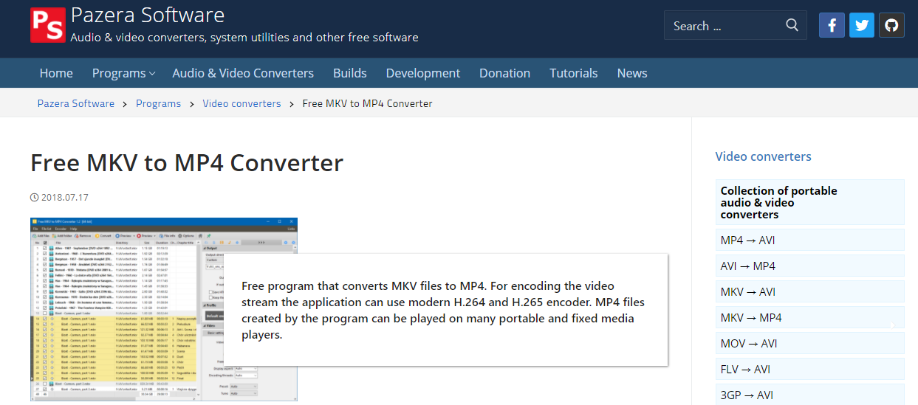Open the Facebook page icon
Screen dimensions: 918x405
(832, 25)
